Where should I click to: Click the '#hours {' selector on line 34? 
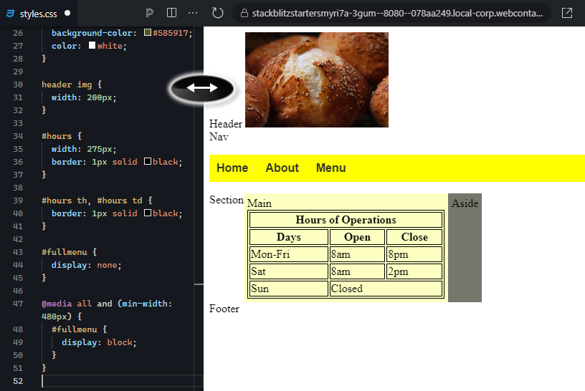coord(61,136)
